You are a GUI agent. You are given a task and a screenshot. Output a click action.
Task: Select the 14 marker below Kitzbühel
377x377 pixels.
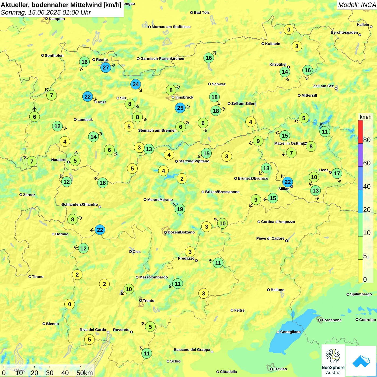pyautogui.click(x=285, y=72)
